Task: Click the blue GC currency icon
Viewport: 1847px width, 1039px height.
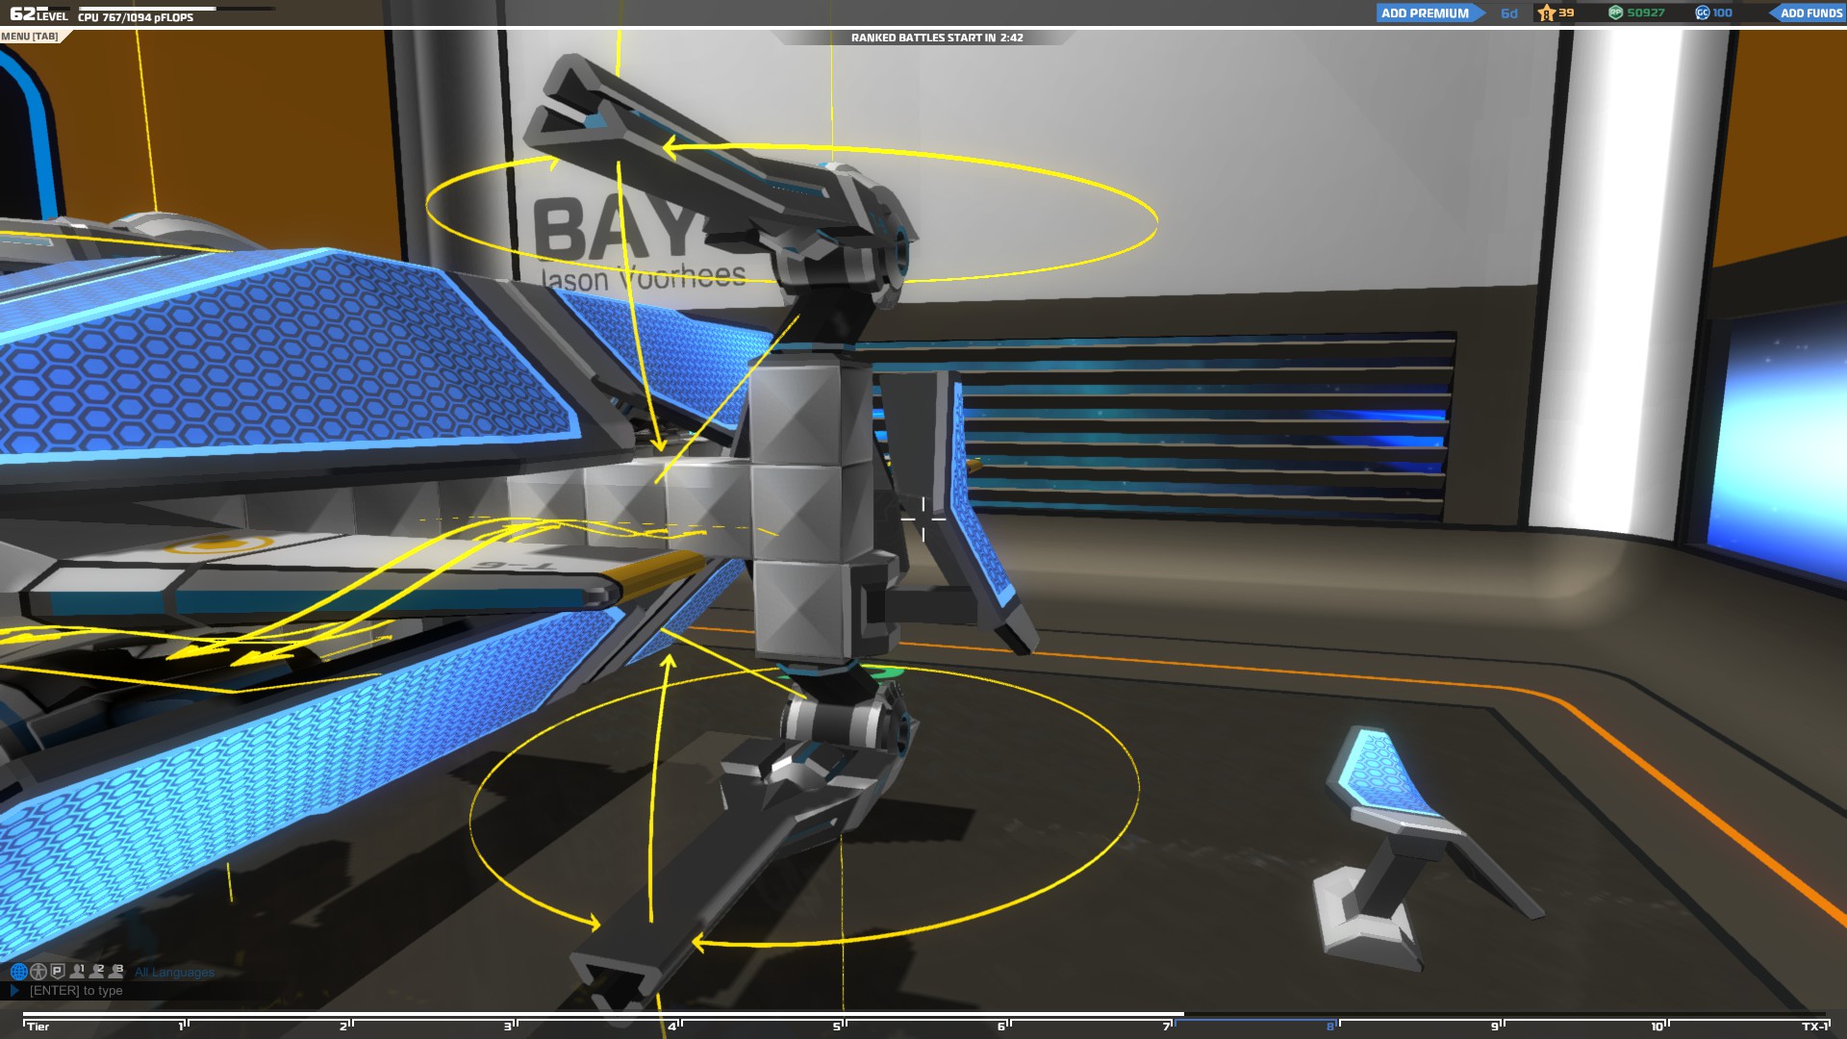Action: pos(1703,13)
